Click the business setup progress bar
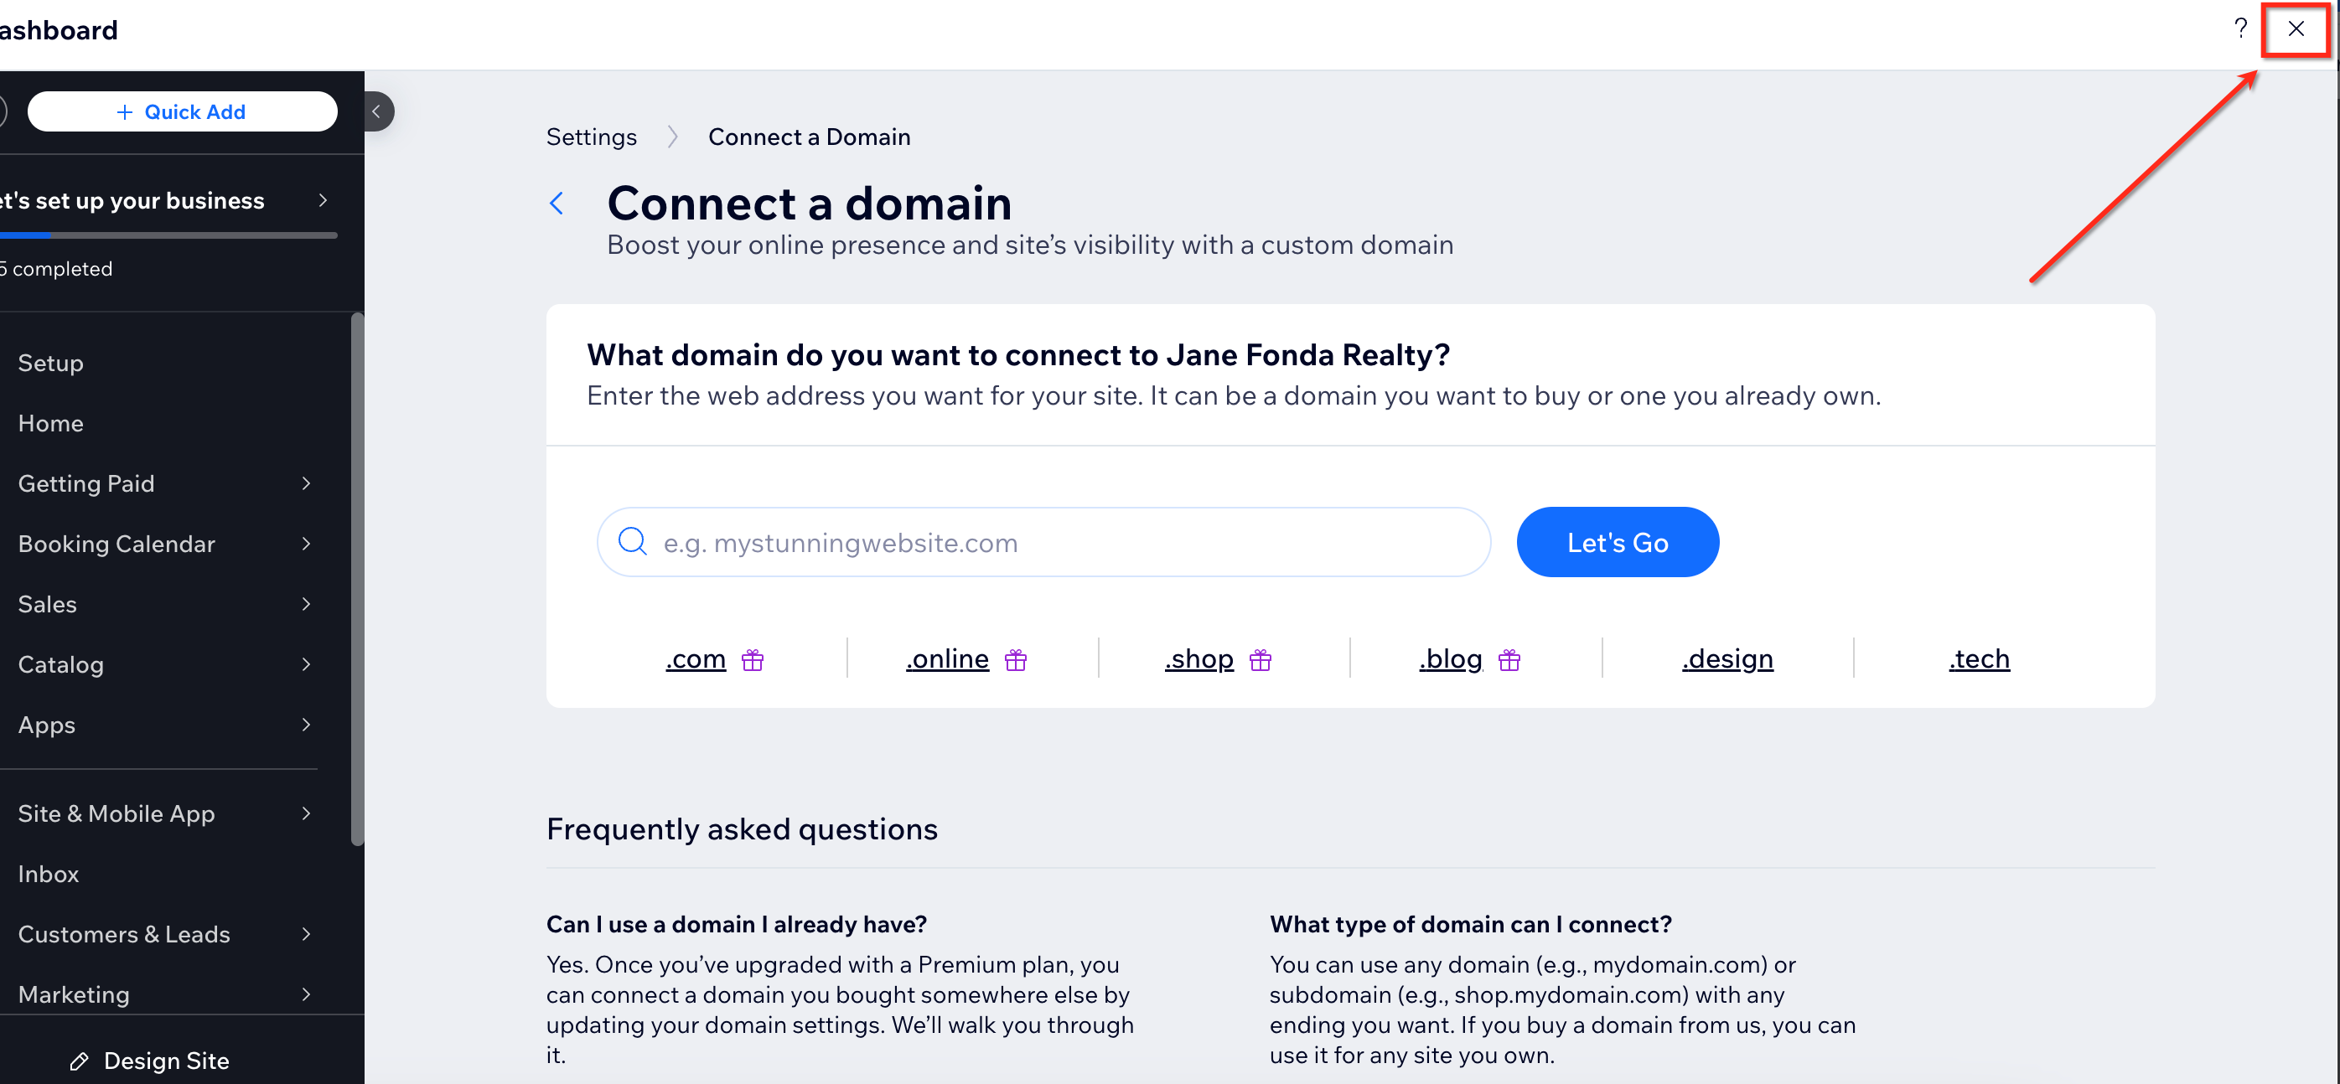 pyautogui.click(x=168, y=235)
